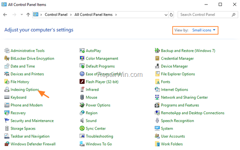Click the Indexing Options icon
This screenshot has width=240, height=150.
[7, 90]
